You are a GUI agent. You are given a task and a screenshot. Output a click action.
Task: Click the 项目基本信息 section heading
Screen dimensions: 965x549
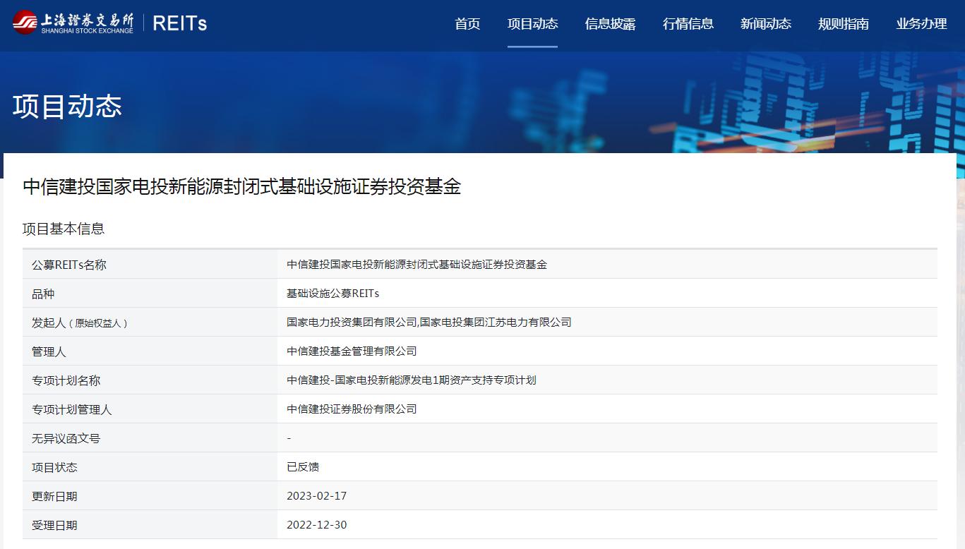tap(64, 229)
